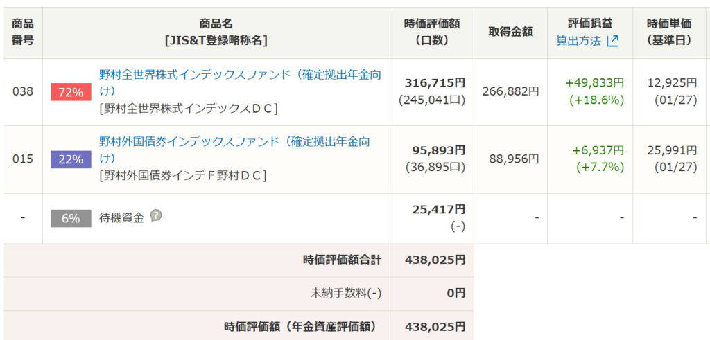Click the +49,833円 profit value
The height and width of the screenshot is (340, 710).
[594, 83]
